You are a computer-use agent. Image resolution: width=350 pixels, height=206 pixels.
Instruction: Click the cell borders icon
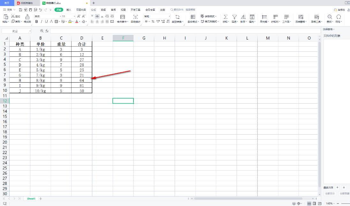[x=56, y=22]
